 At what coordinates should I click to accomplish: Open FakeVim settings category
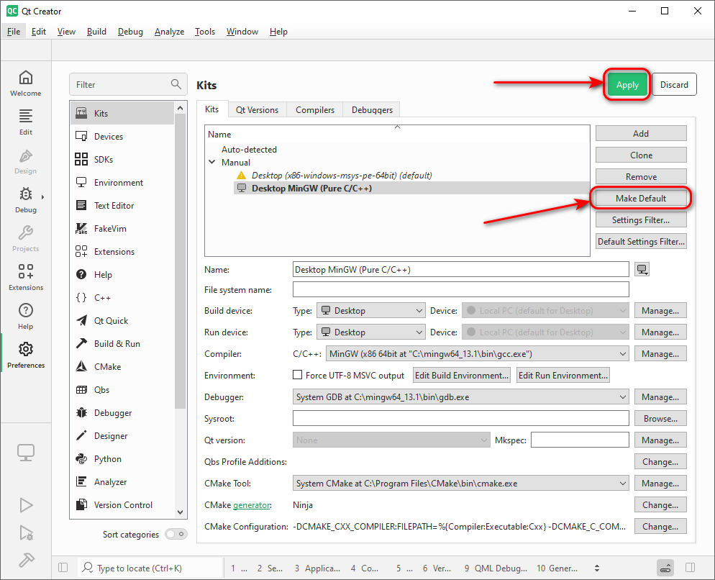[122, 229]
